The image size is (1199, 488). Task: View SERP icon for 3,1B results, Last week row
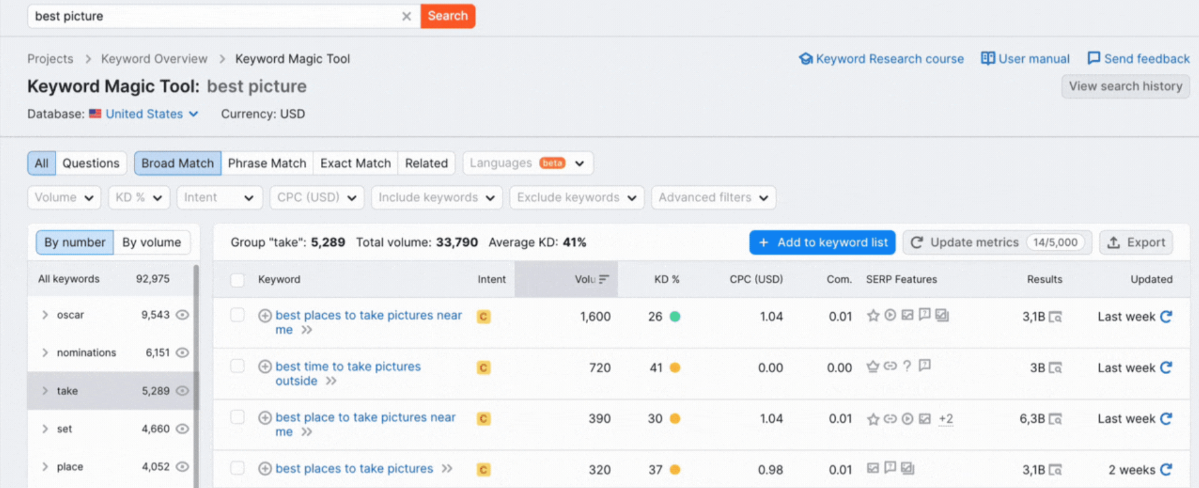[x=1055, y=317]
